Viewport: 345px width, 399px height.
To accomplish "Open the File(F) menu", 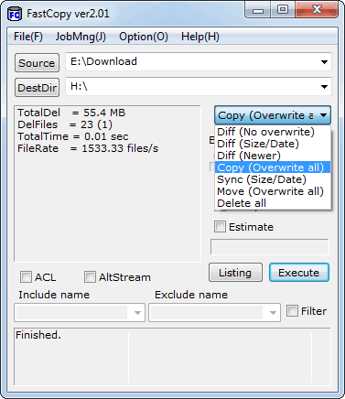I will coord(28,37).
